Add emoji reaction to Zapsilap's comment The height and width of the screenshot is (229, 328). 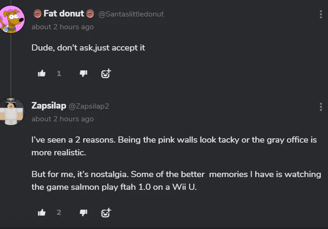(106, 212)
